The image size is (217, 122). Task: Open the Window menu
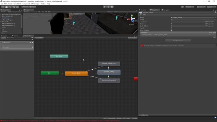pyautogui.click(x=43, y=4)
